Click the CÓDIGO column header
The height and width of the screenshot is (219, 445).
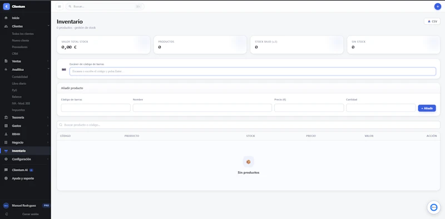[65, 136]
